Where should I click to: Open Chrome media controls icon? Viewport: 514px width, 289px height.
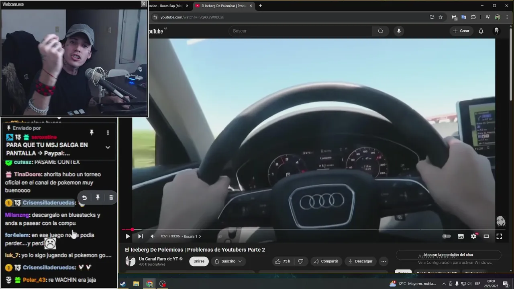[x=487, y=17]
